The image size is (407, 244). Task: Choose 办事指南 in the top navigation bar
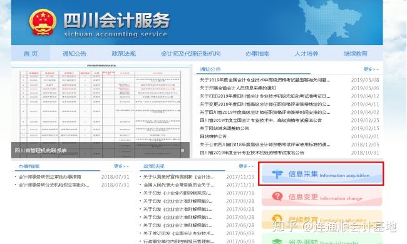point(257,54)
